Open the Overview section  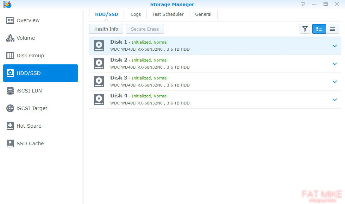click(x=40, y=20)
